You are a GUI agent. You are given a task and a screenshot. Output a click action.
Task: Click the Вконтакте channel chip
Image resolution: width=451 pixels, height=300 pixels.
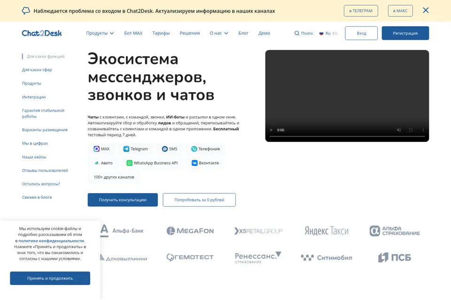pos(205,163)
